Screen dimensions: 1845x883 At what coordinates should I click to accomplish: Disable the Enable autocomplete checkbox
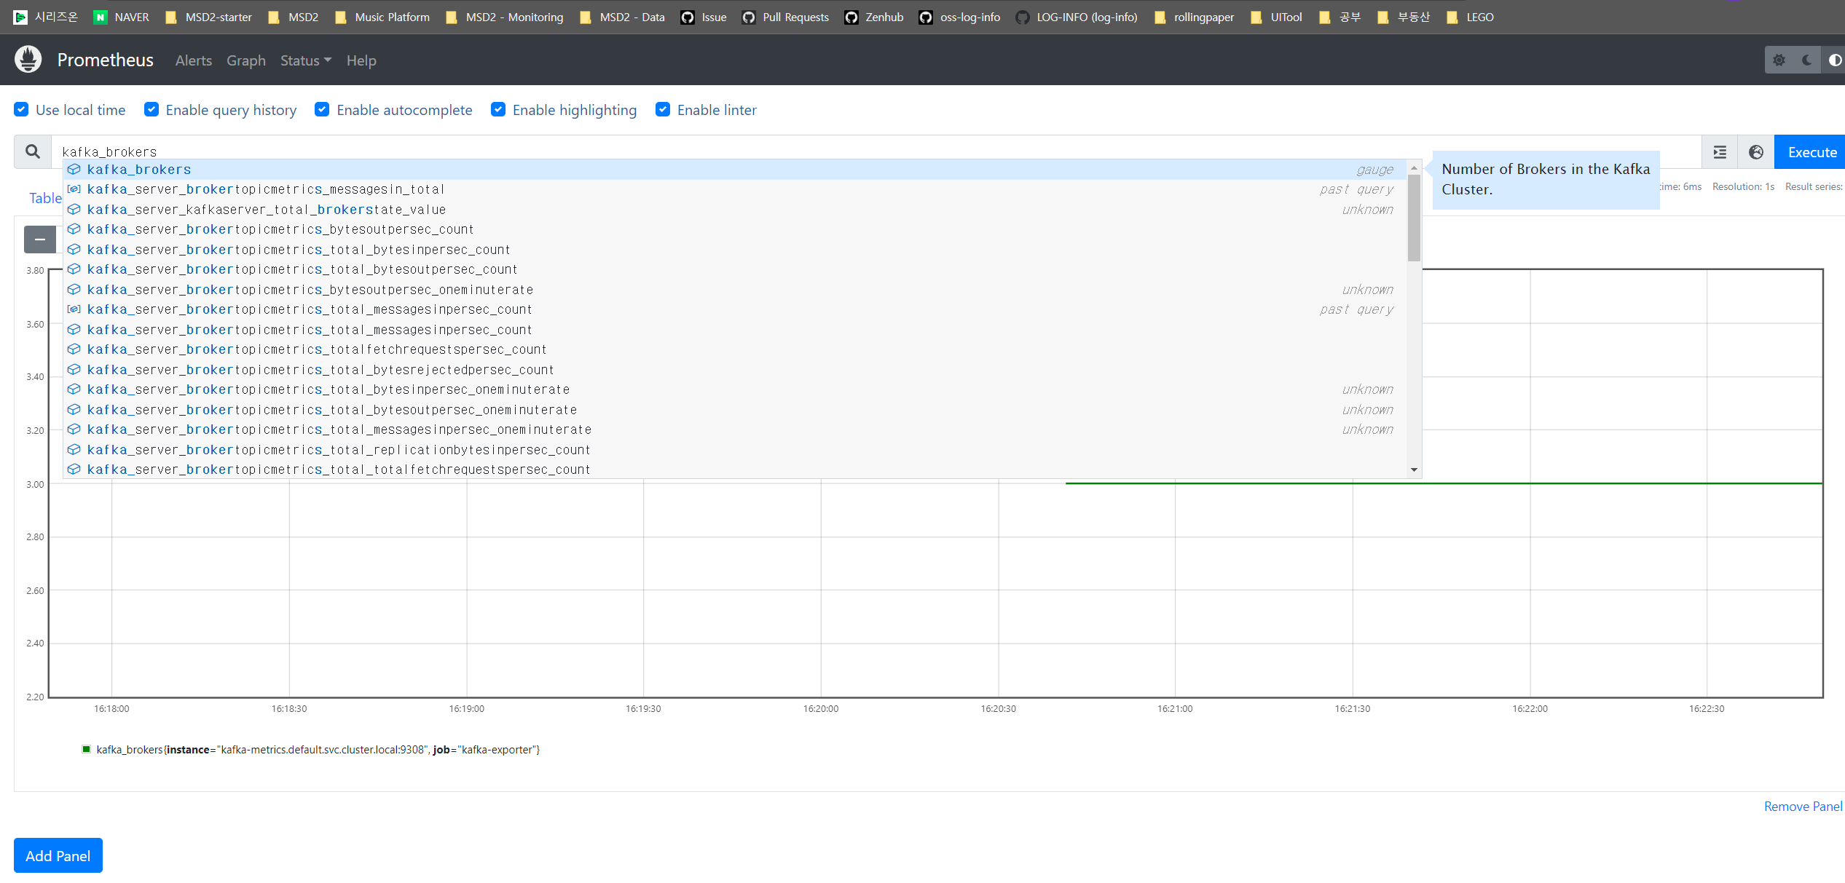(322, 110)
